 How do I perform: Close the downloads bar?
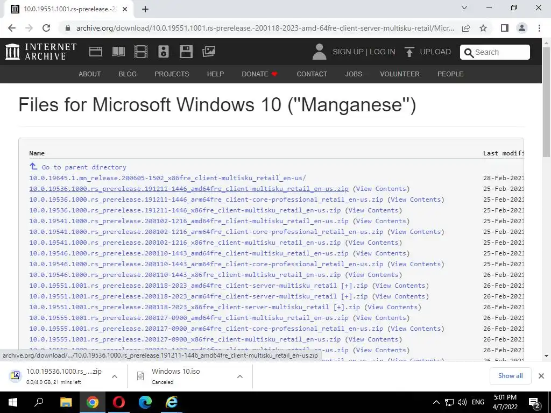click(x=541, y=376)
